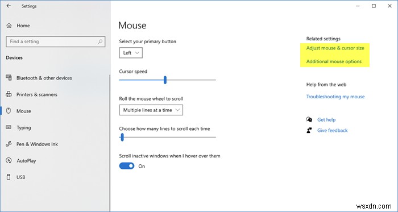The width and height of the screenshot is (398, 212).
Task: Click the Mouse page heading
Action: [x=132, y=26]
